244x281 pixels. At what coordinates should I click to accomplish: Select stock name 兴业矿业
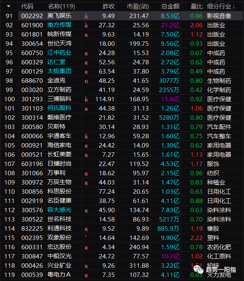[59, 265]
